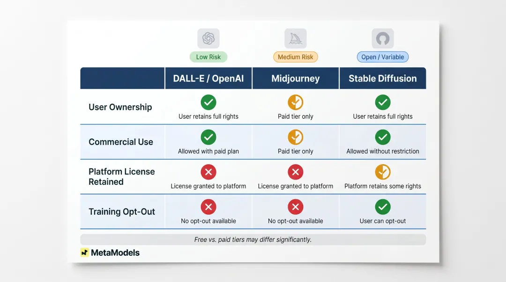Click the MetaModels yellow logo icon
The height and width of the screenshot is (282, 506).
point(84,253)
